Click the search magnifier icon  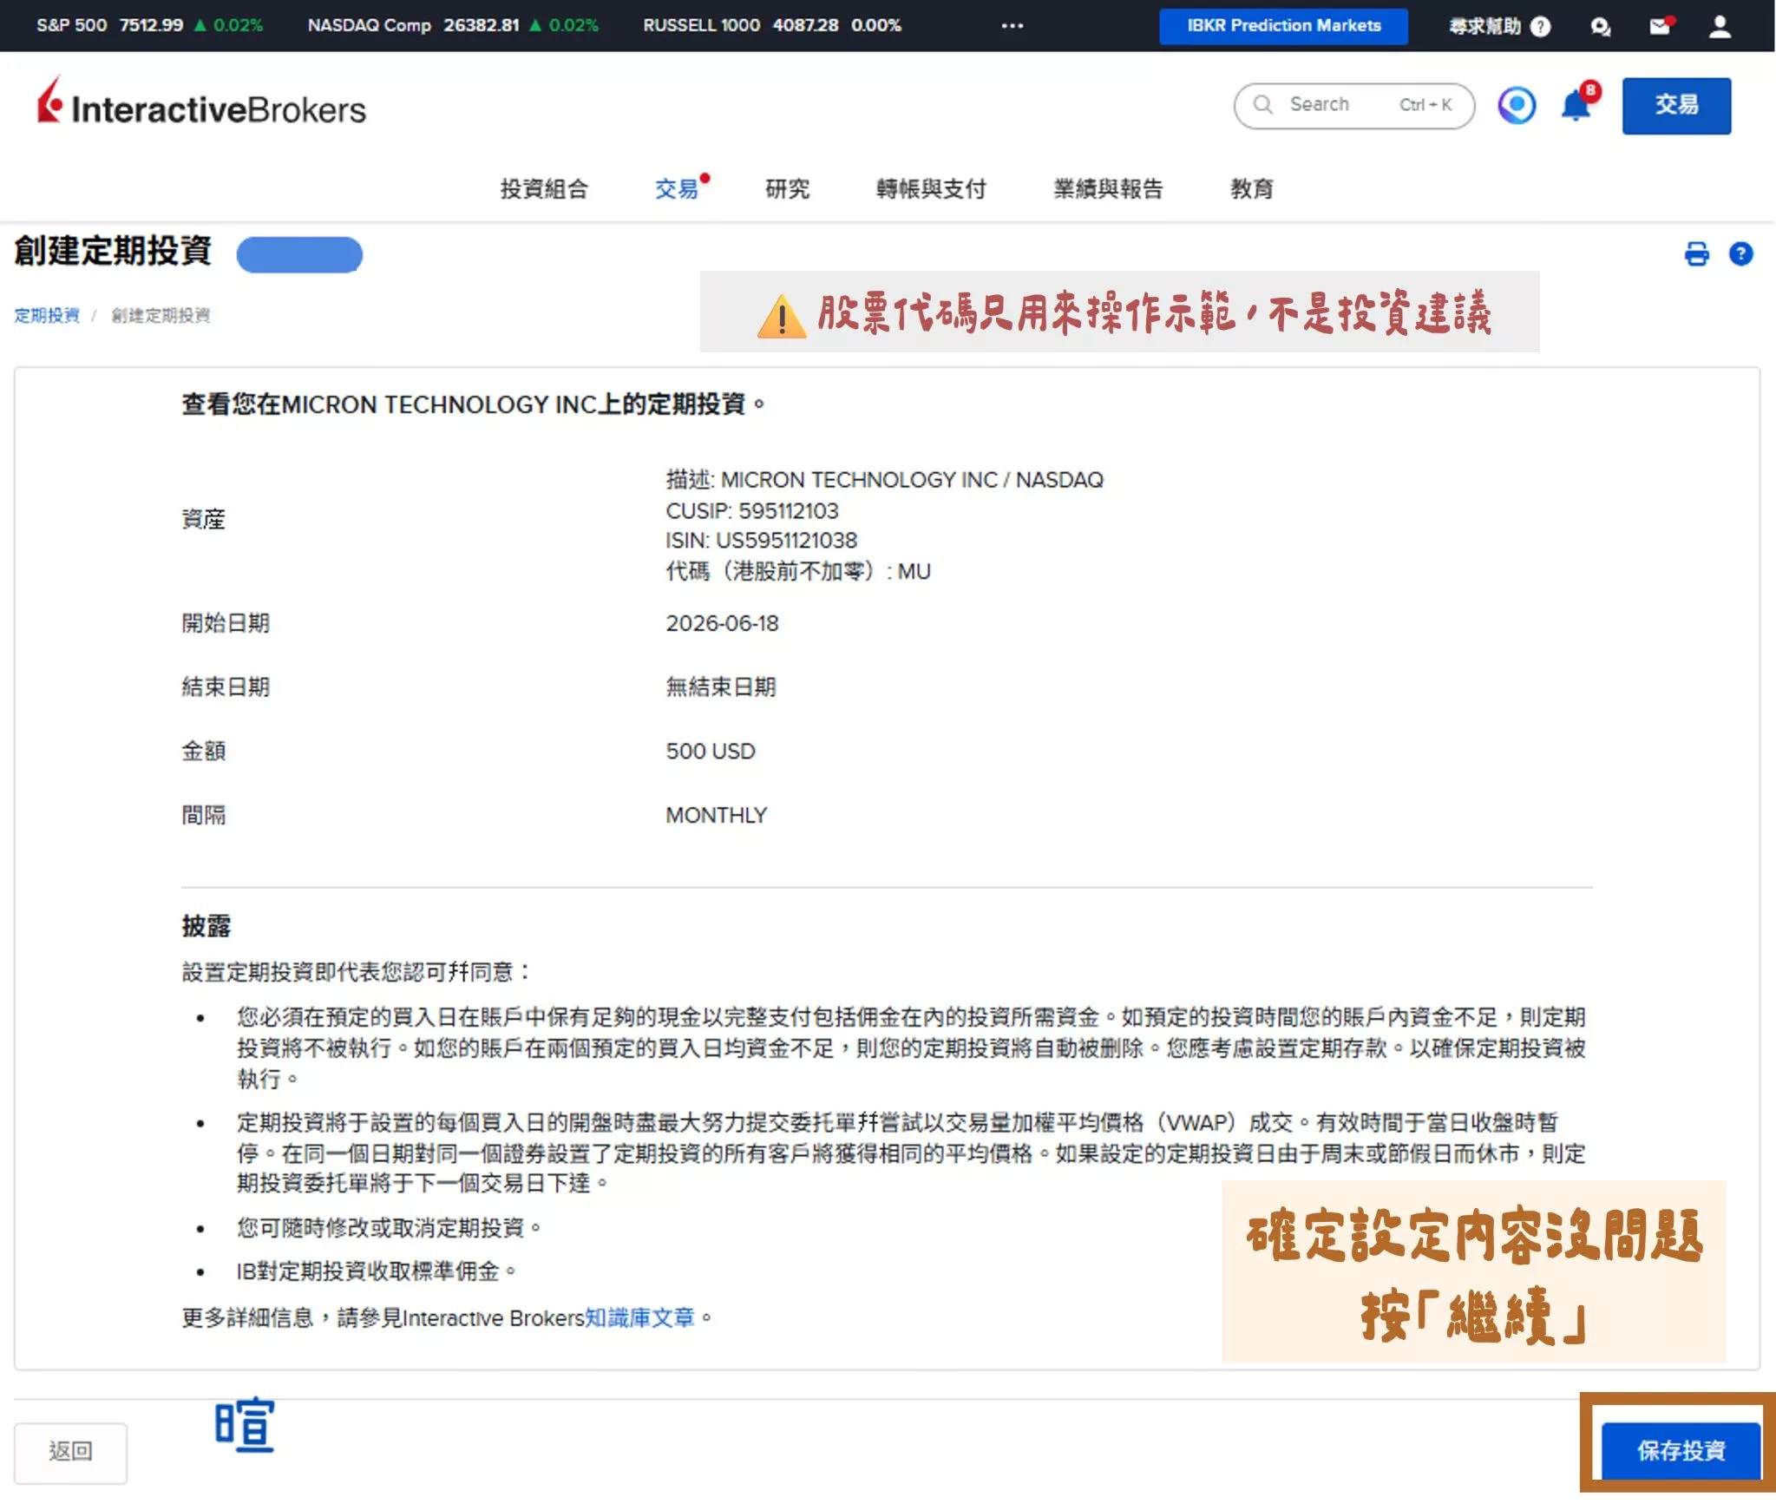[1263, 105]
